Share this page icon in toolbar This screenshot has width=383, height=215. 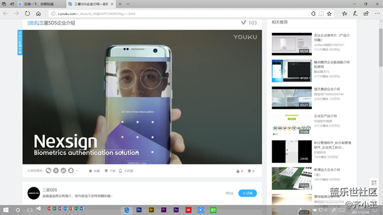(x=366, y=14)
